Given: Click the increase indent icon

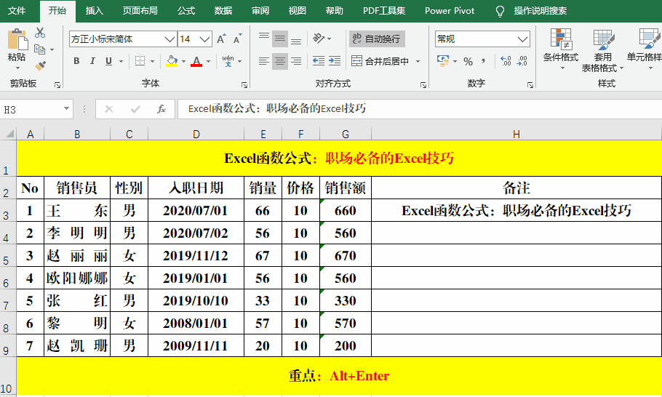Looking at the screenshot, I should click(335, 61).
